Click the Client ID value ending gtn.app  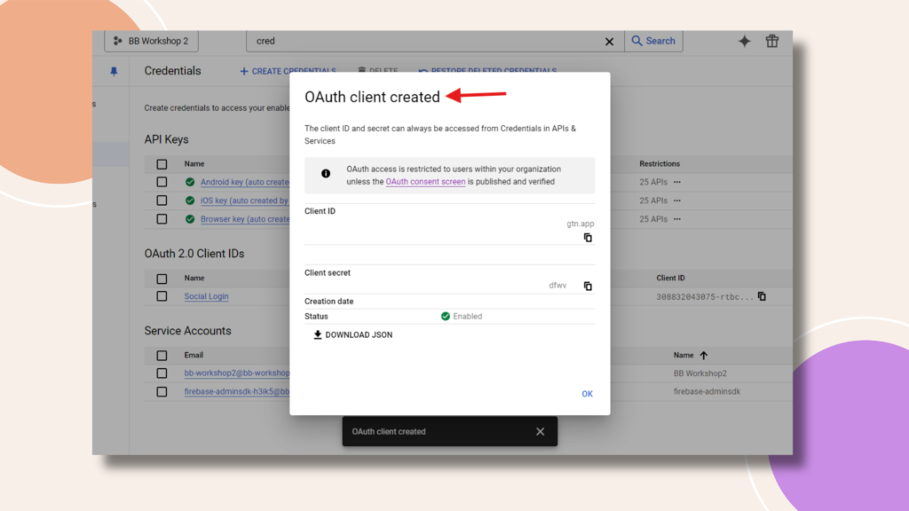(x=581, y=224)
